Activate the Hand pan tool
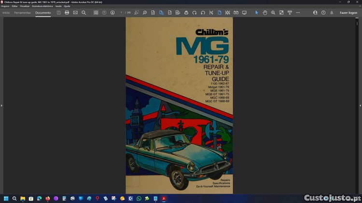 265,13
